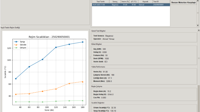Click the Sıcaklık (°C) axis label

tap(5, 72)
